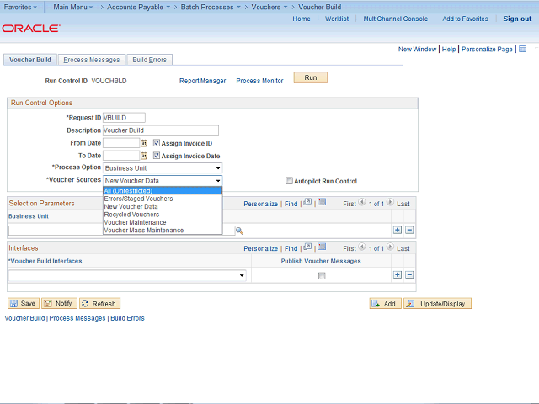Open the New Window link

(x=417, y=49)
